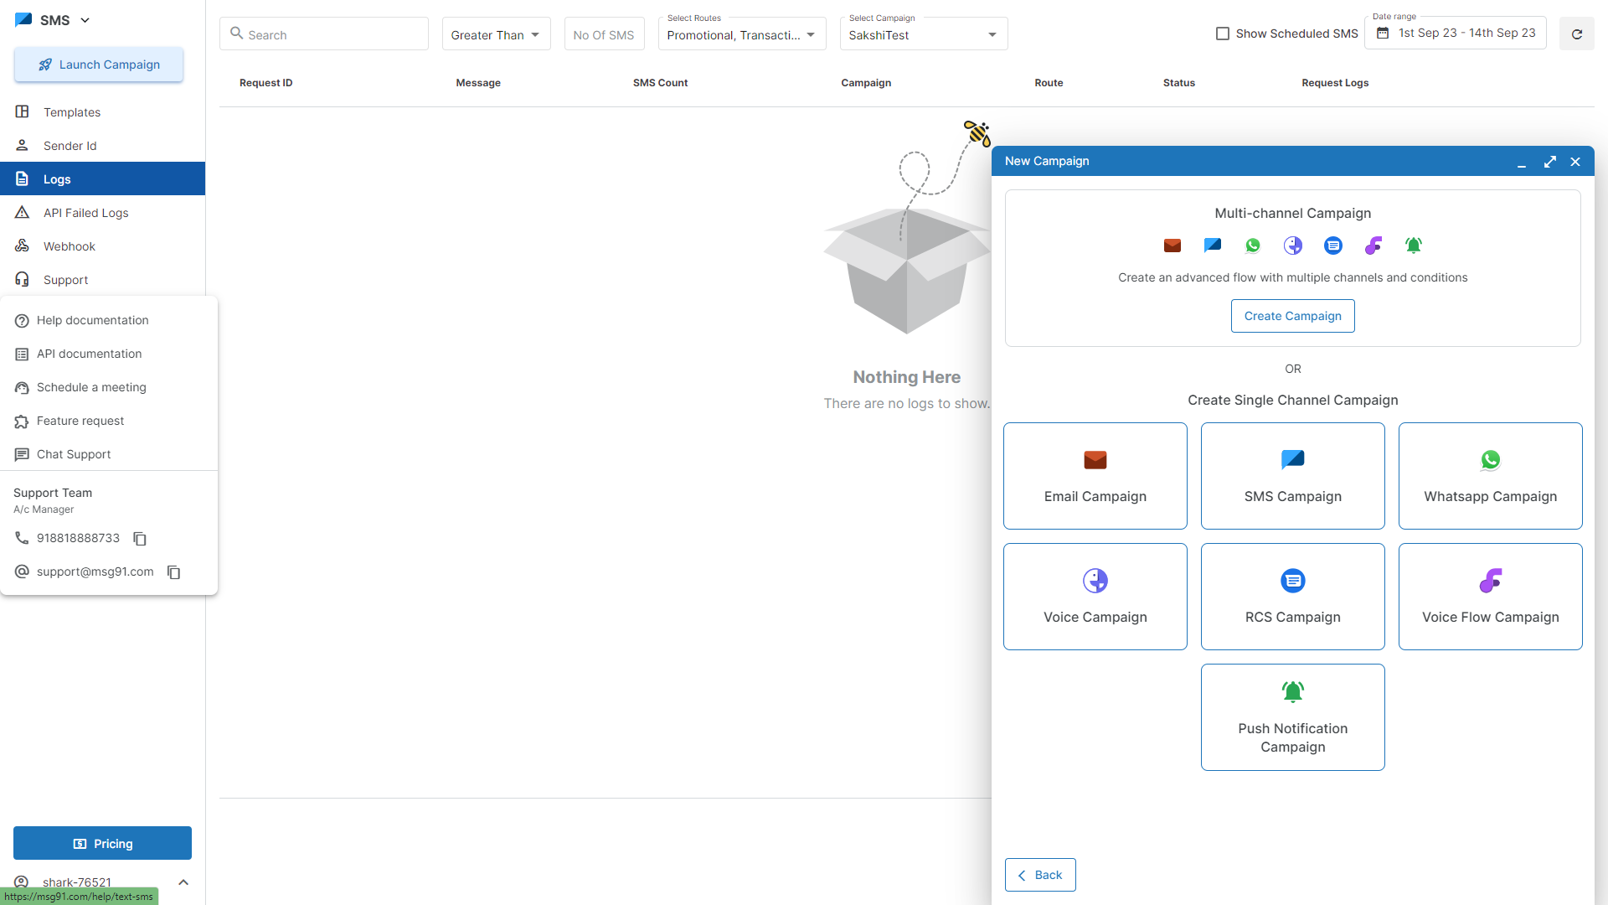Image resolution: width=1608 pixels, height=905 pixels.
Task: Click the Back button
Action: pyautogui.click(x=1039, y=875)
